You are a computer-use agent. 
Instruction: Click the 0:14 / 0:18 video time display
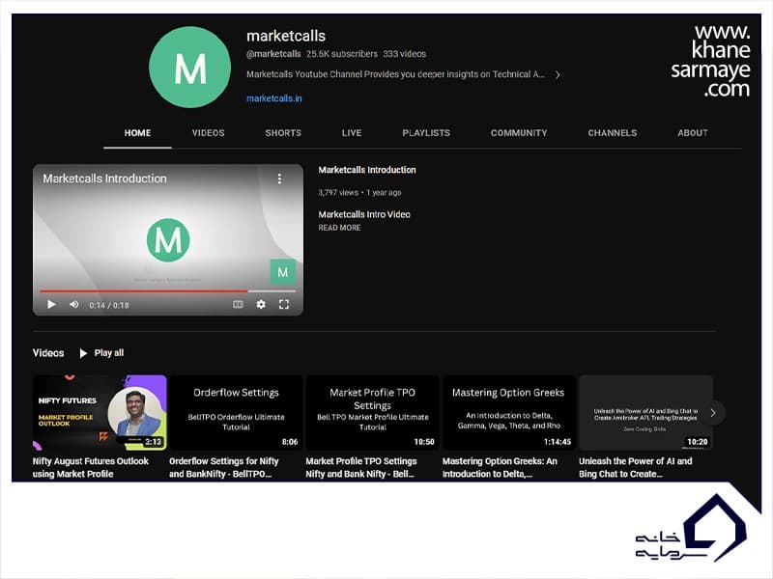pyautogui.click(x=109, y=305)
